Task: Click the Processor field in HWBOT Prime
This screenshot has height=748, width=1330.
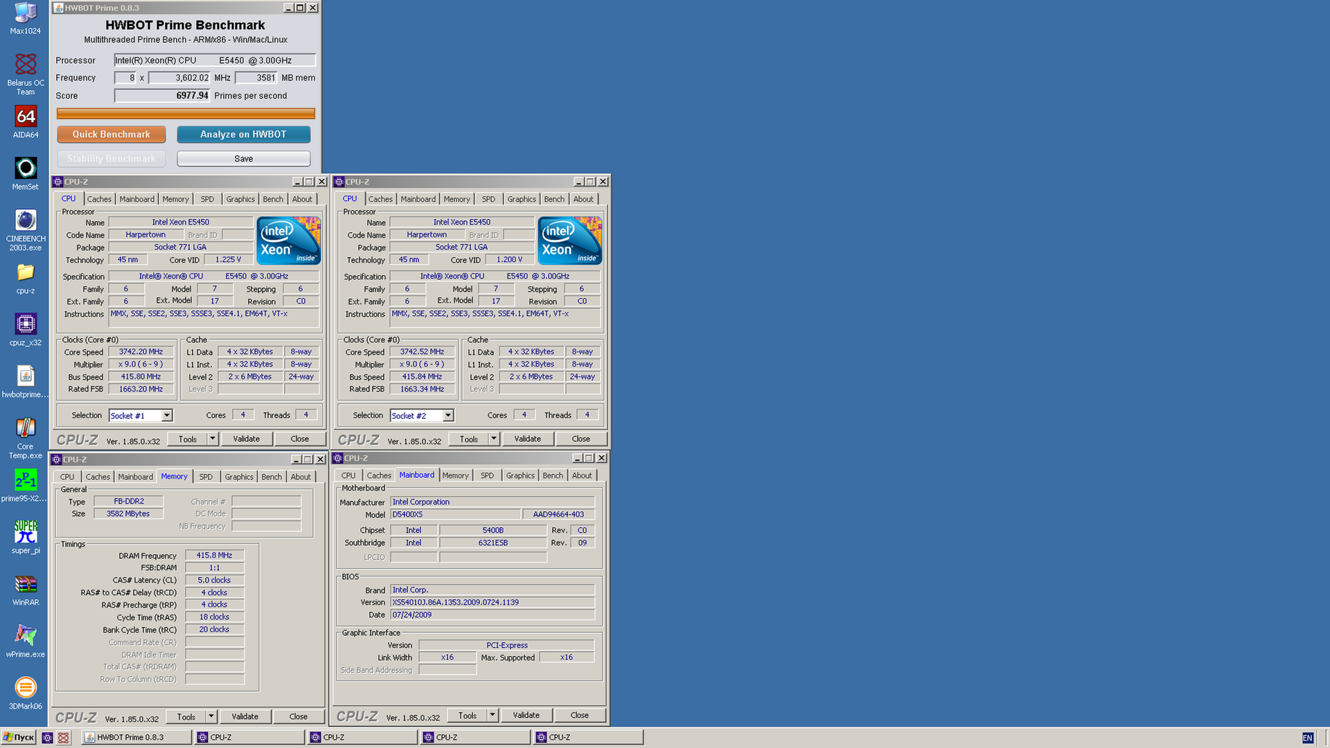Action: pyautogui.click(x=215, y=60)
